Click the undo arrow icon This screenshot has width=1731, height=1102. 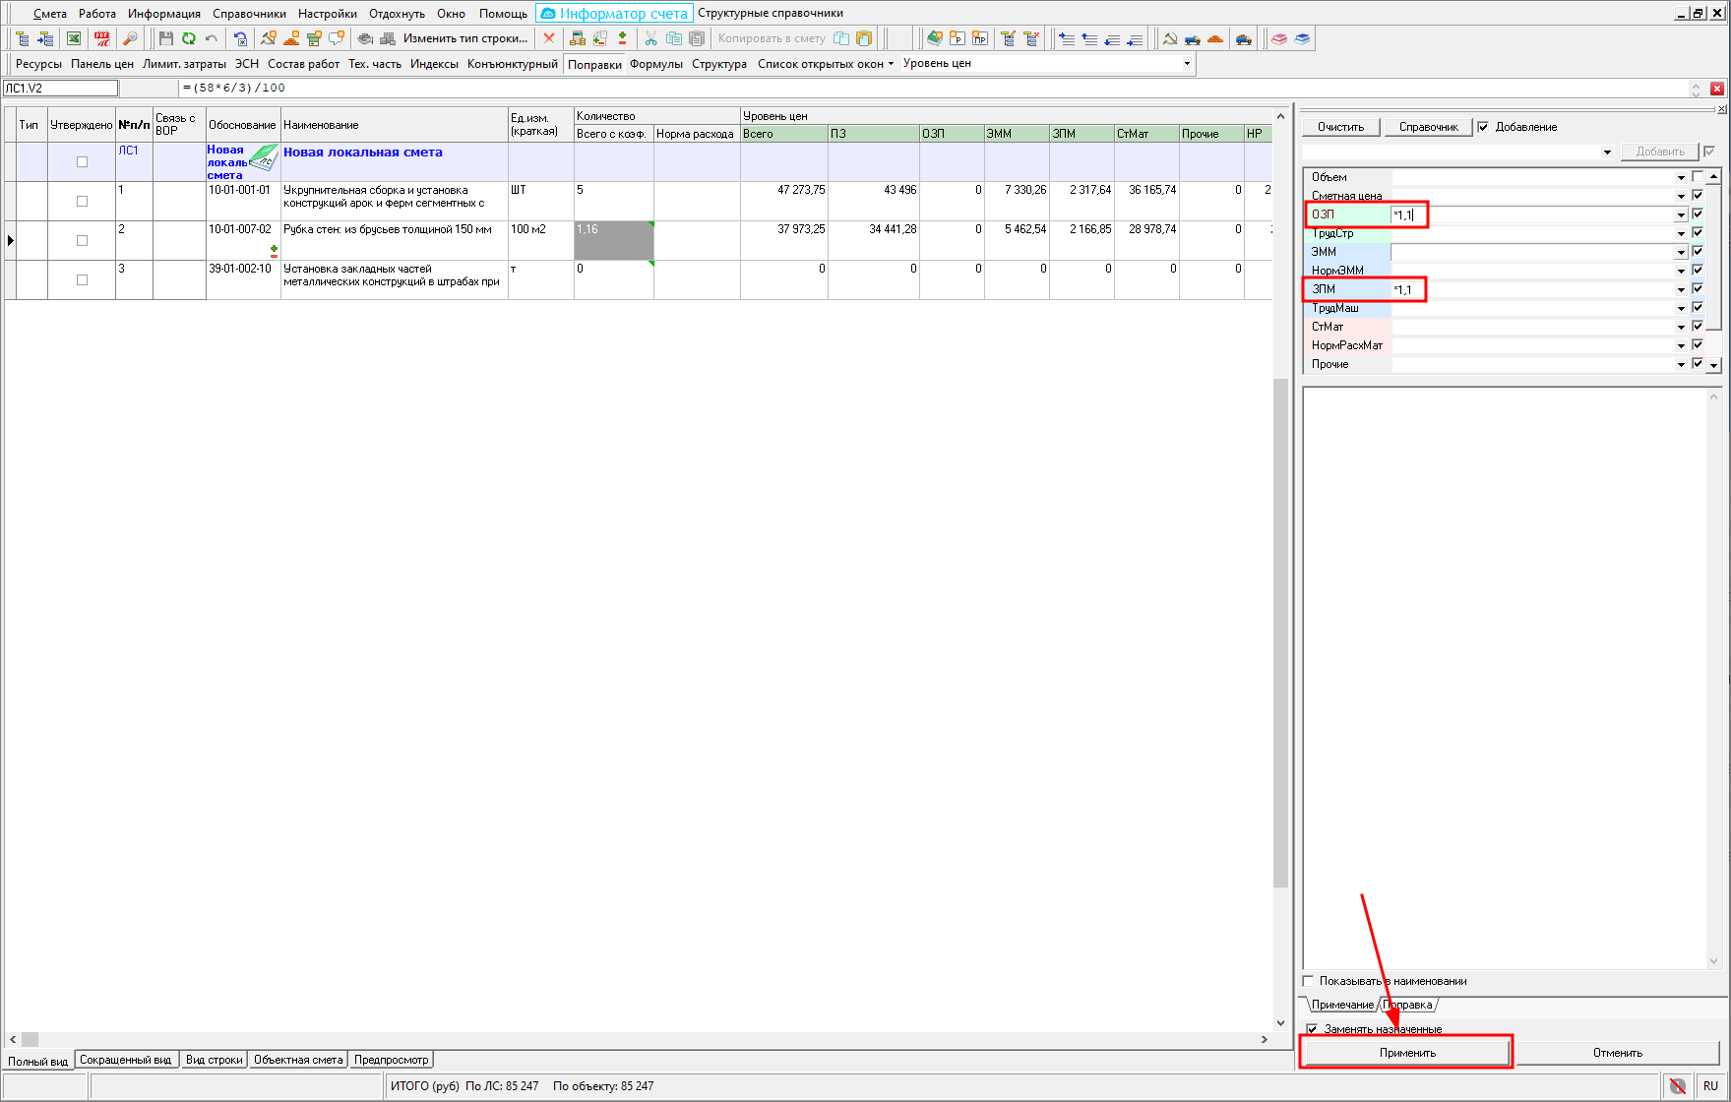click(211, 38)
